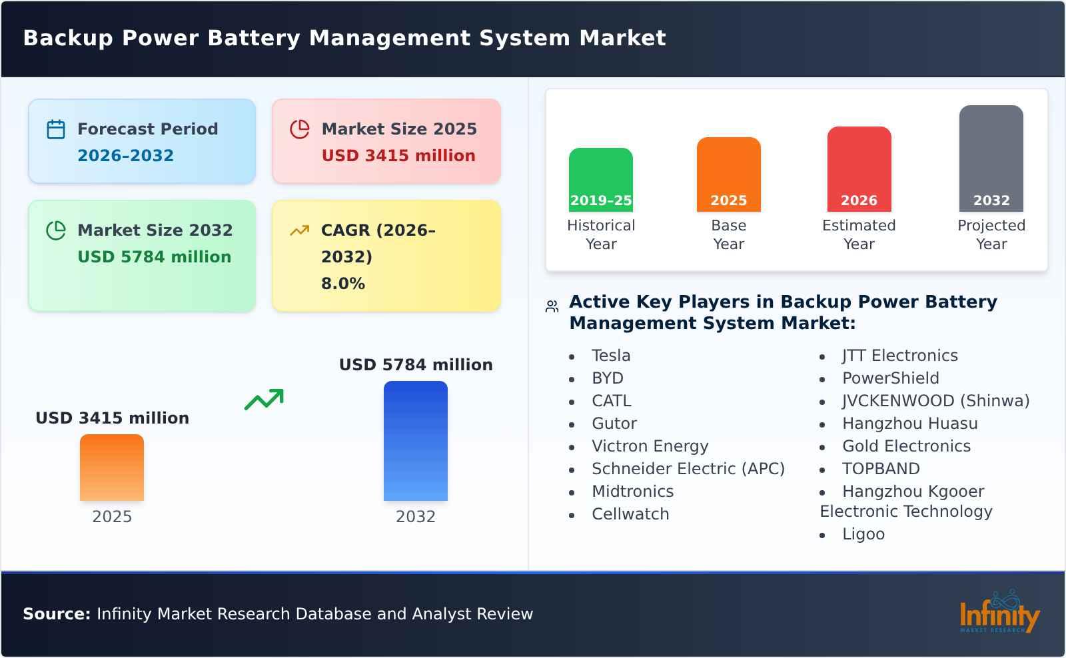Image resolution: width=1066 pixels, height=658 pixels.
Task: Open the Schneider Electric (APC) list item
Action: coord(688,468)
